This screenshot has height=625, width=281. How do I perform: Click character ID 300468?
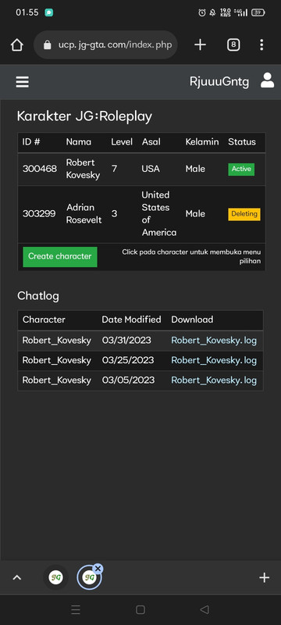[39, 169]
